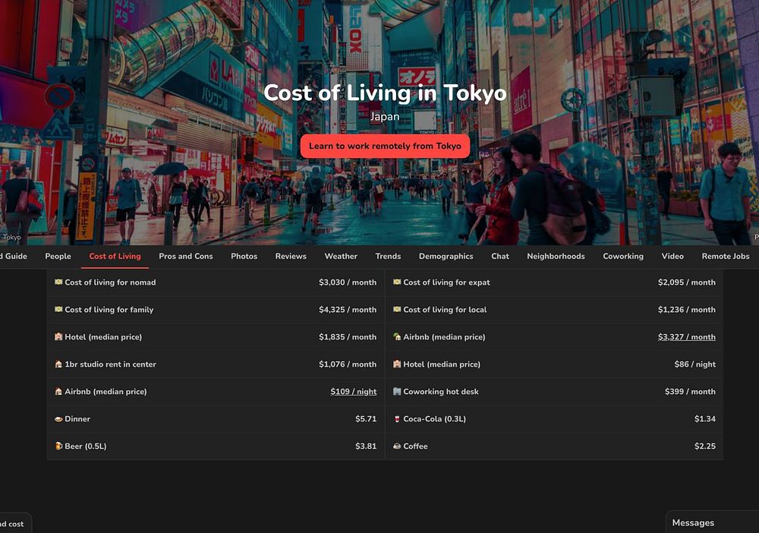
Task: Open the Remote Jobs tab
Action: pos(726,256)
